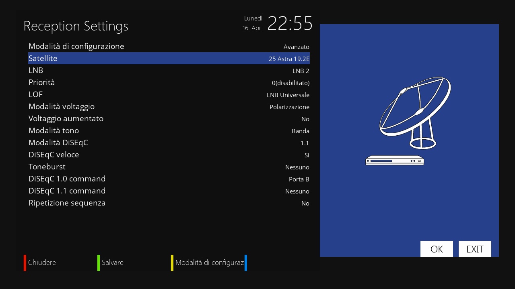Select the Priorità setting row
The width and height of the screenshot is (515, 289).
coord(169,82)
